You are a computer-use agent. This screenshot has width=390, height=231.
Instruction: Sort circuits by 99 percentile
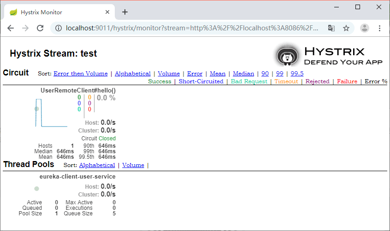click(279, 74)
